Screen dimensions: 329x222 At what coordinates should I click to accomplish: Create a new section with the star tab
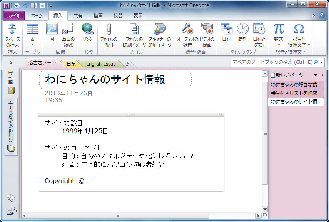coord(127,64)
